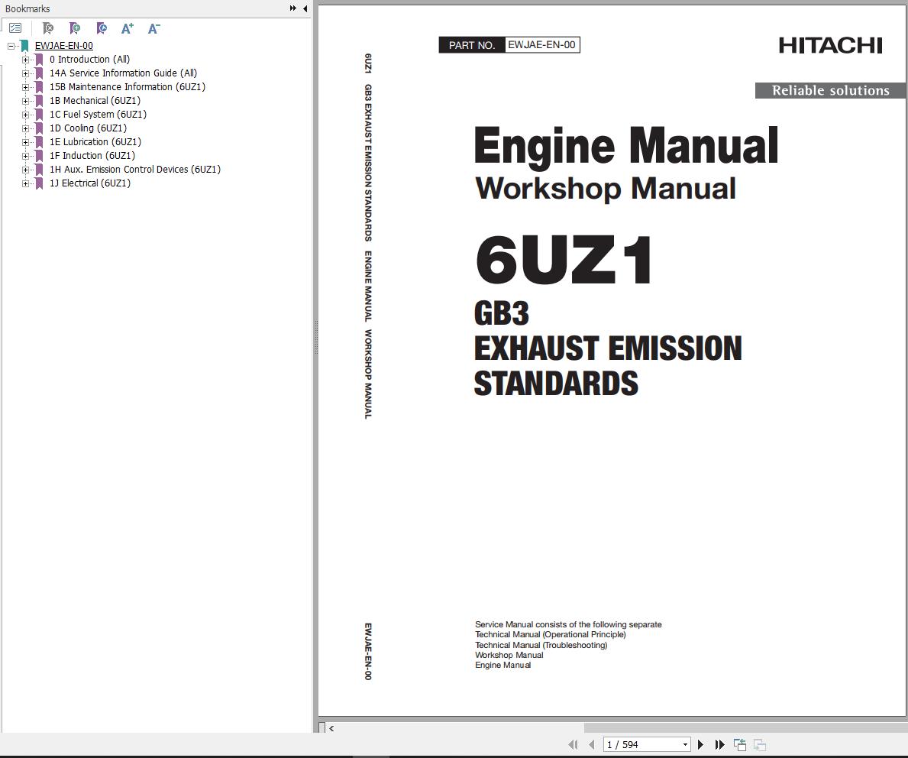Expand 15B Maintenance Information node
The image size is (908, 758).
coord(25,87)
